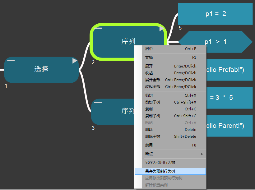Click the triangle arrow on 选择 node
Image resolution: width=255 pixels, height=190 pixels.
point(75,61)
